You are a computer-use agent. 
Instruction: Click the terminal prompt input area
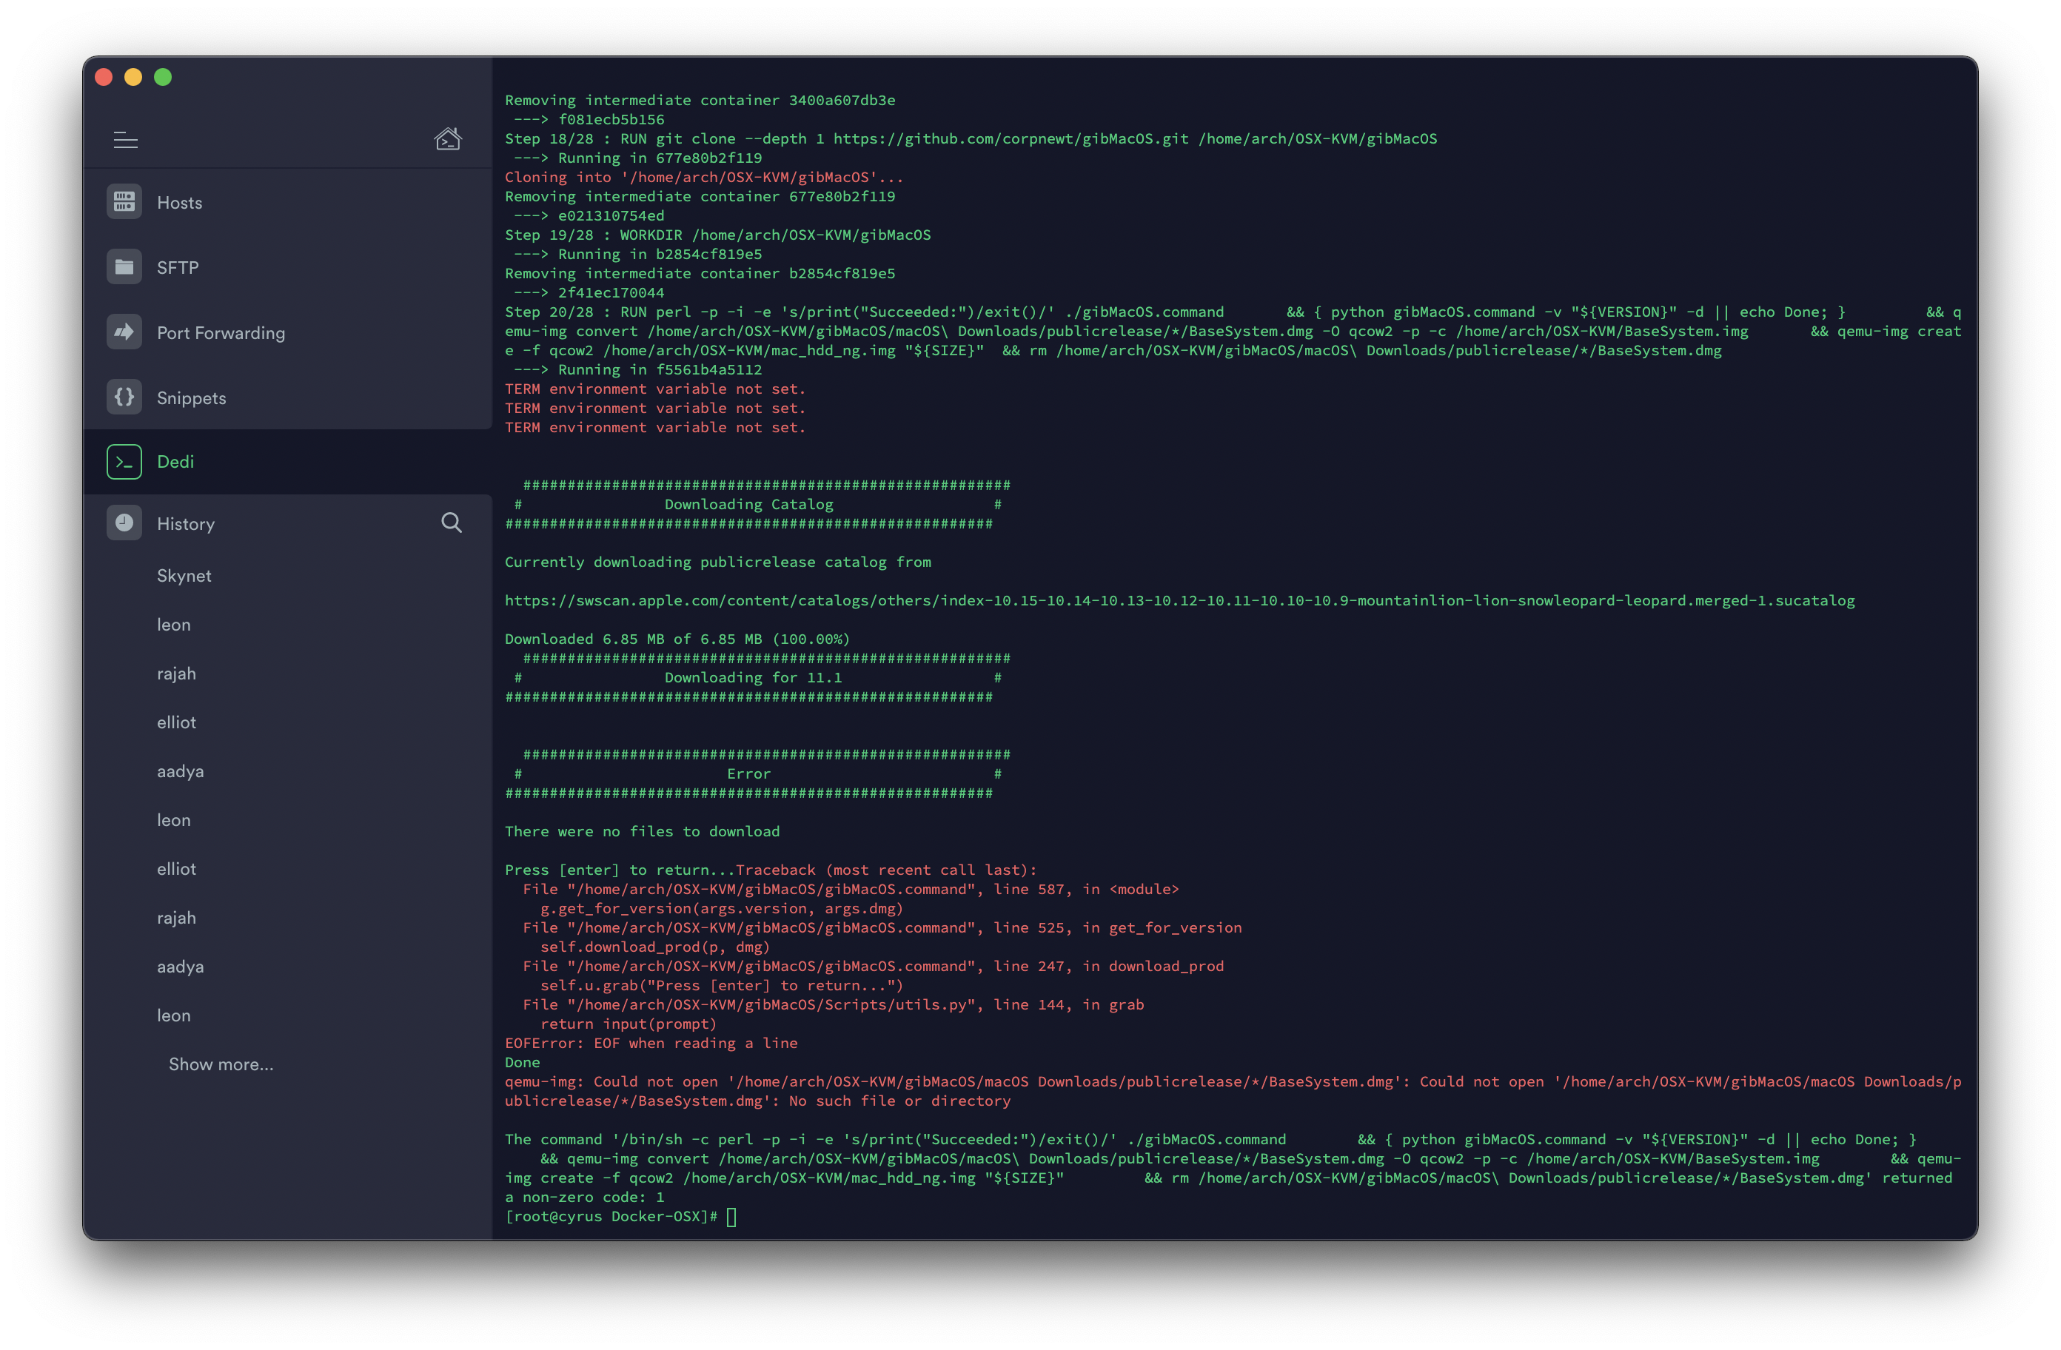tap(731, 1216)
